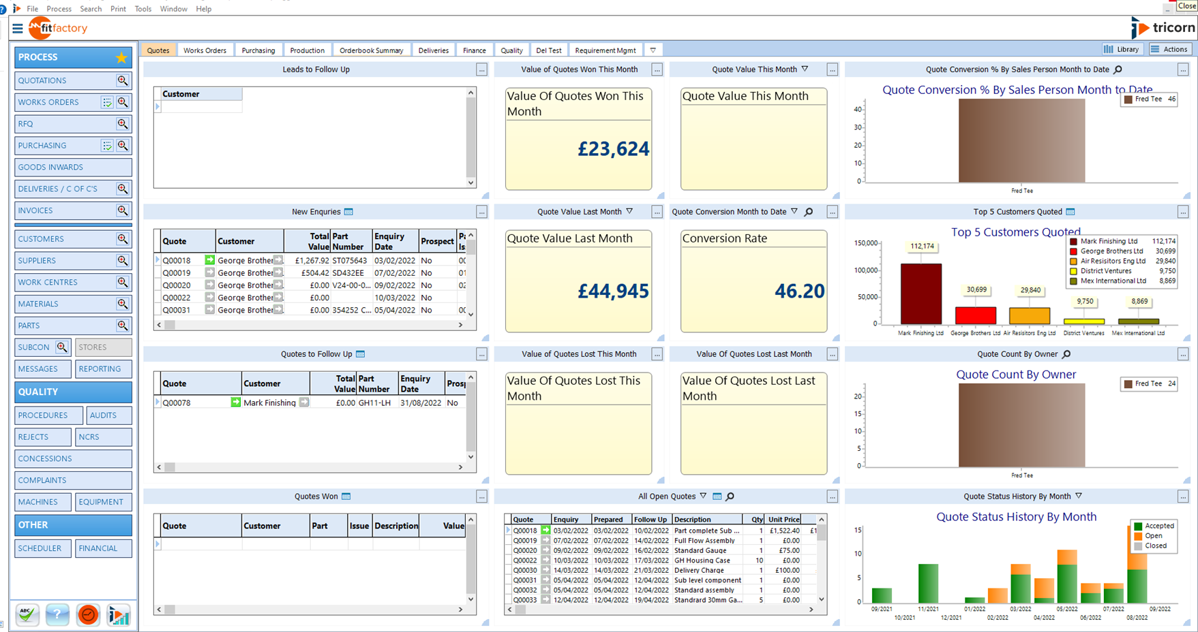
Task: Open the Tools menu in the menu bar
Action: pyautogui.click(x=143, y=9)
